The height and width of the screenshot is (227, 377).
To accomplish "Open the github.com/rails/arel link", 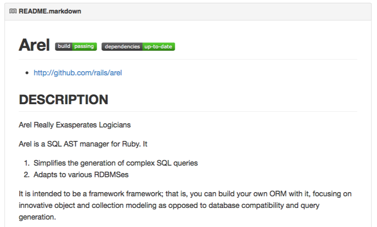I will pyautogui.click(x=78, y=73).
